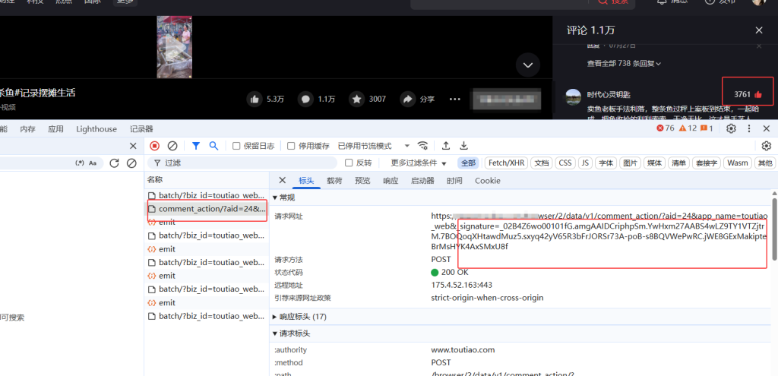
Task: Open the 启动器 initiator tab
Action: (x=422, y=181)
